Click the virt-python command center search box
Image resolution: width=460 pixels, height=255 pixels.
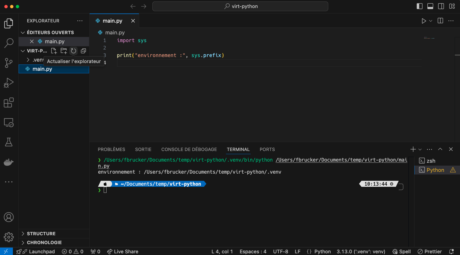240,6
